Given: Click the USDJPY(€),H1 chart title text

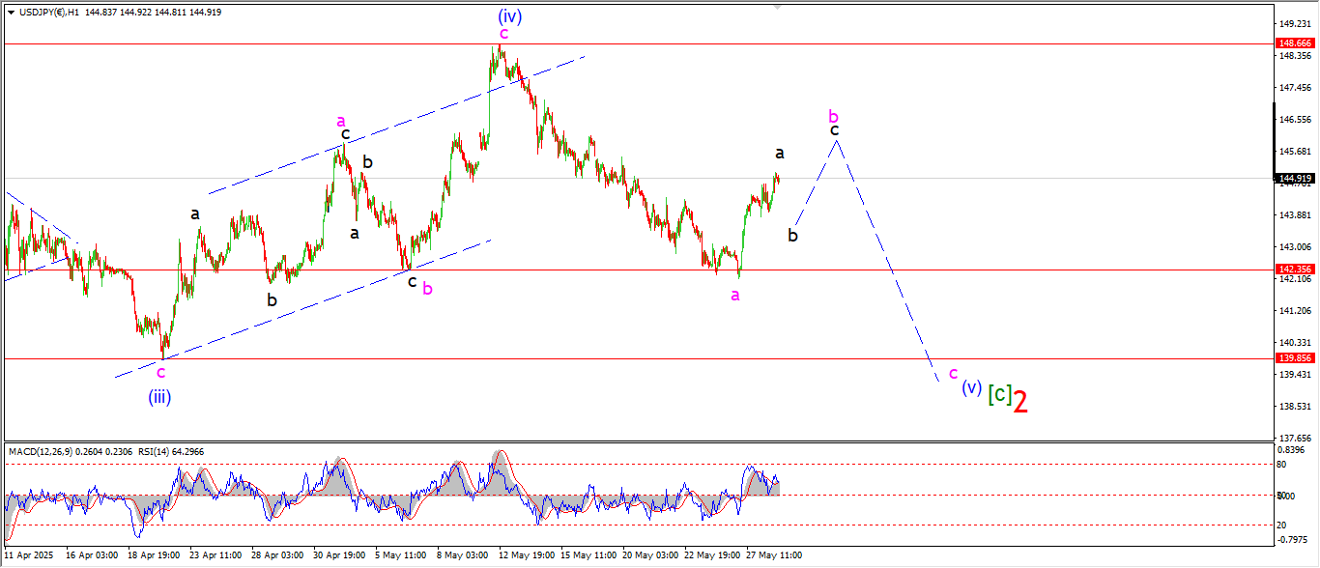Looking at the screenshot, I should click(48, 13).
